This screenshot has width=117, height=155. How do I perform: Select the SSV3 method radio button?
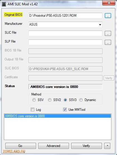click(65, 100)
